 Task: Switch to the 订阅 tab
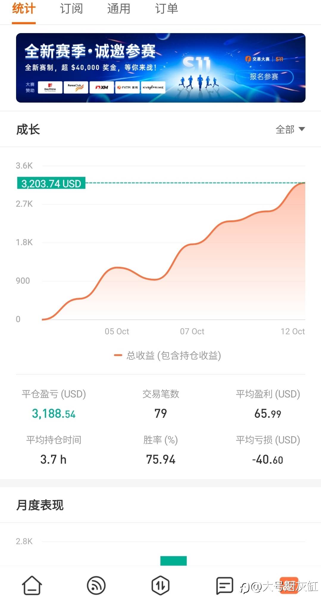tap(71, 9)
